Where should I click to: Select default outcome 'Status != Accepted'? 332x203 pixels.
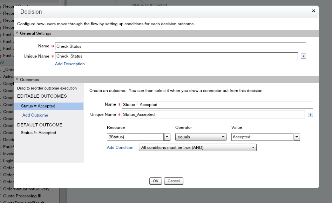(x=38, y=133)
